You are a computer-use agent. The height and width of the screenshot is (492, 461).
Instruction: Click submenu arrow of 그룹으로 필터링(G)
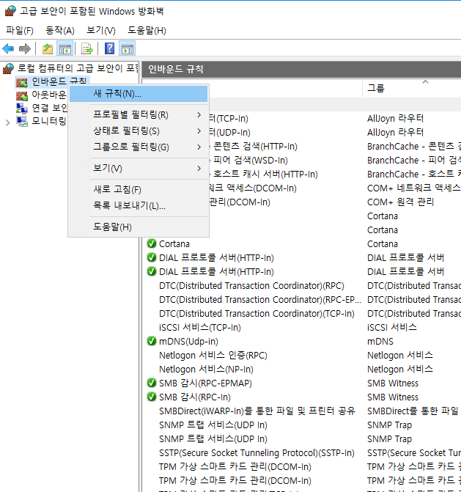click(x=199, y=147)
